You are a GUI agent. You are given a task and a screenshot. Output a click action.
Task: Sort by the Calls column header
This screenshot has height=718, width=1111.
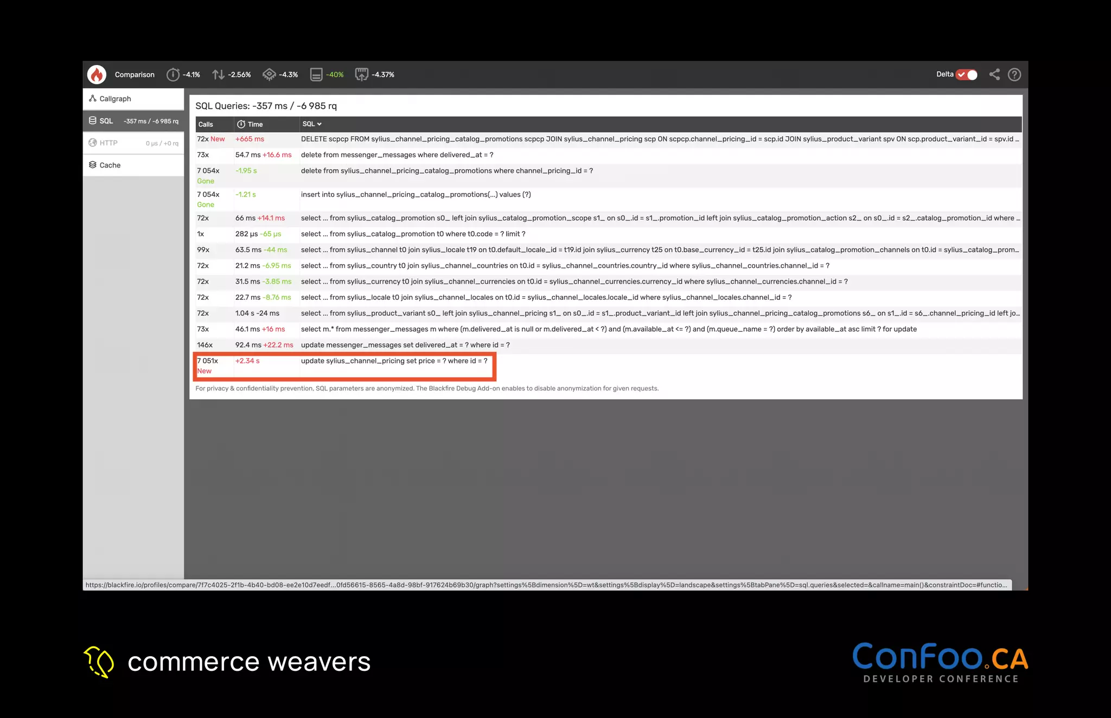[206, 124]
